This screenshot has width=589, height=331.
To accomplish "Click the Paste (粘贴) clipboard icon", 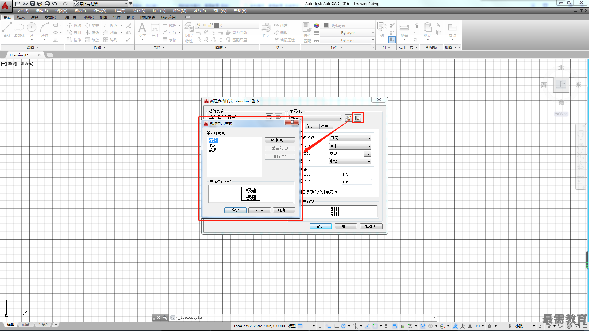I will coord(427,30).
